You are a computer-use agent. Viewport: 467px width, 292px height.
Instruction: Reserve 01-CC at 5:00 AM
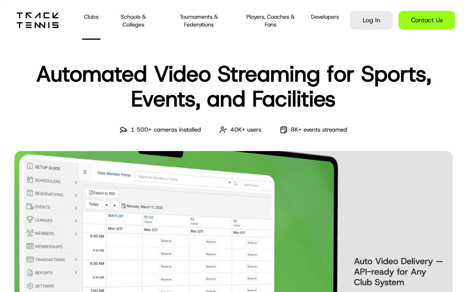coord(166,241)
